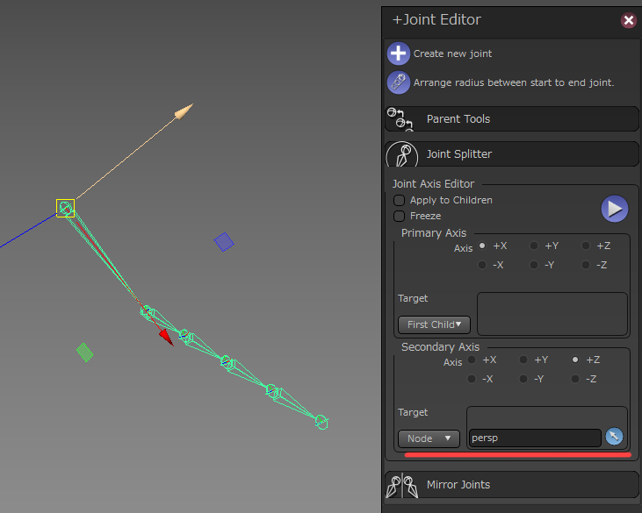Select Secondary Axis -X radio button
Viewport: 642px width, 513px height.
point(472,379)
